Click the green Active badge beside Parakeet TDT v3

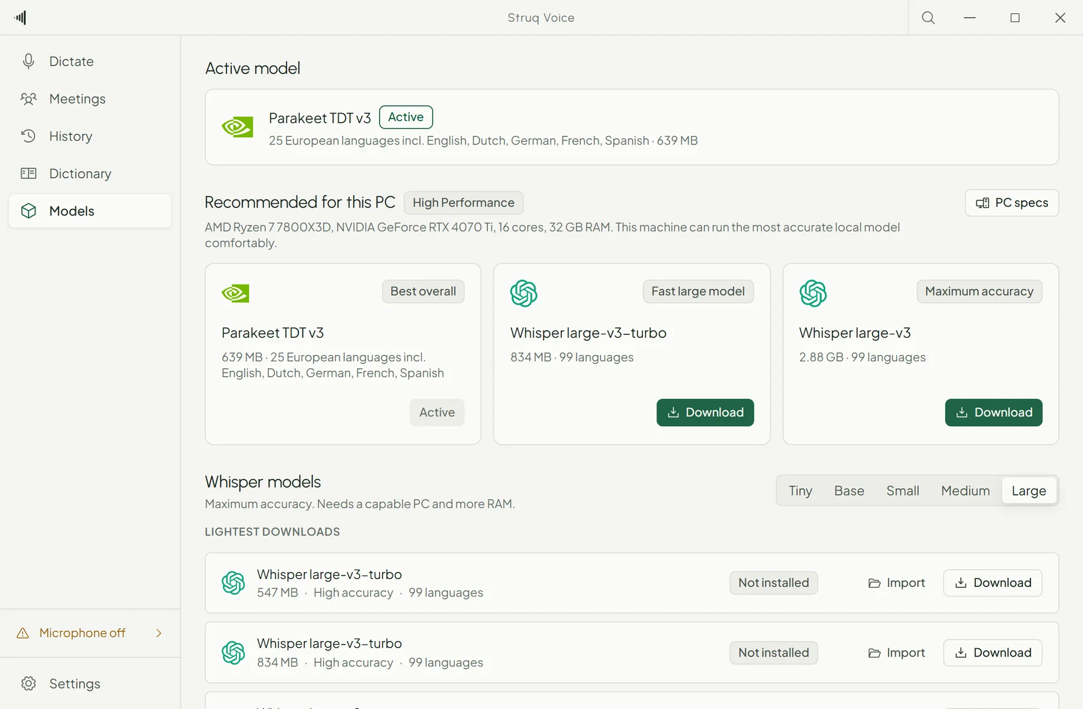pos(406,117)
